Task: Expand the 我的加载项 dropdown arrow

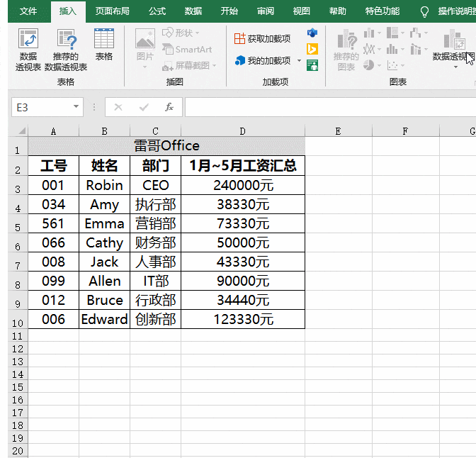Action: click(299, 61)
